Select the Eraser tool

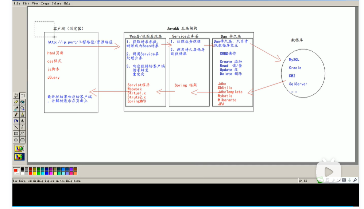16,102
